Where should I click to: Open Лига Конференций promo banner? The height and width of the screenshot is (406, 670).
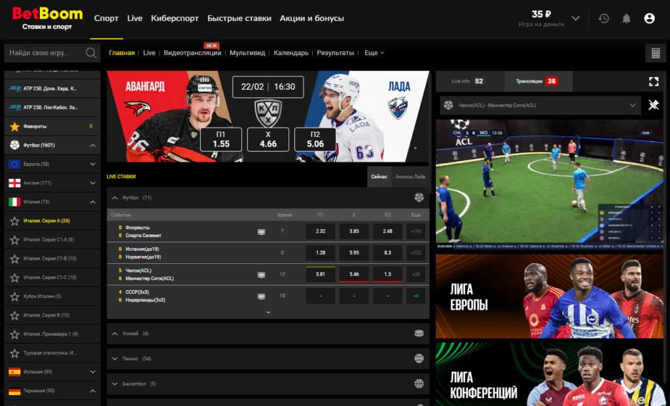(550, 375)
